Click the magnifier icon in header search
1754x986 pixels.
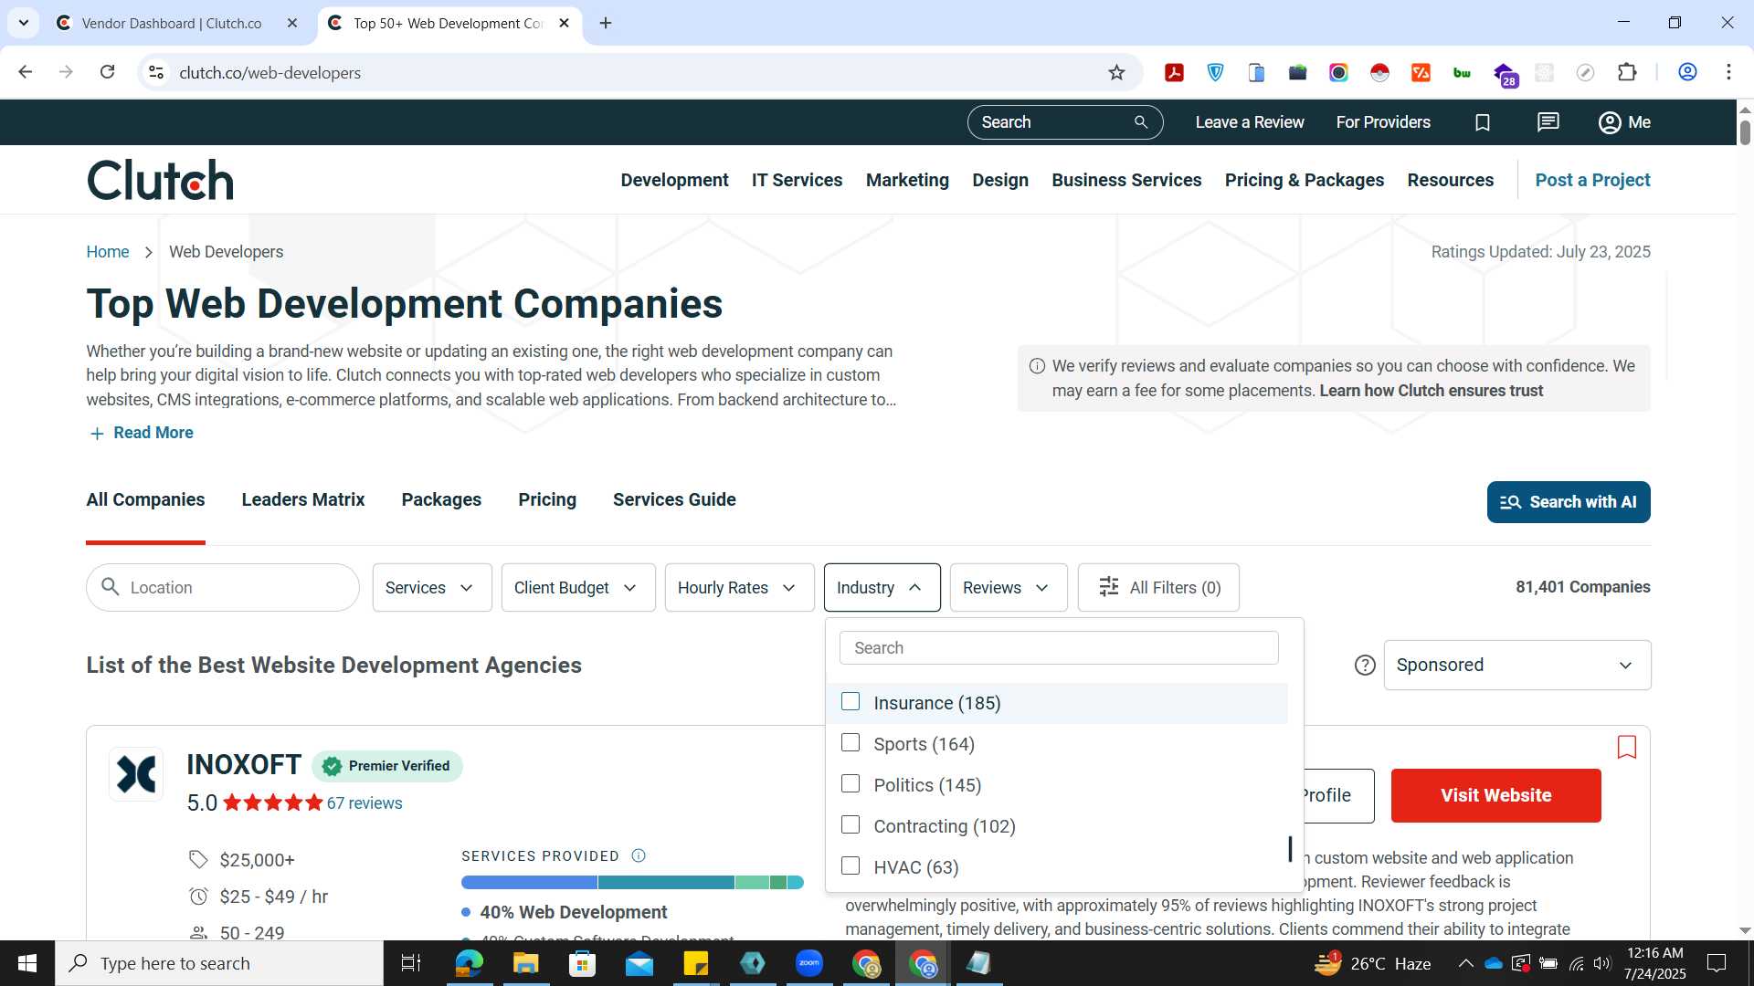click(1140, 122)
